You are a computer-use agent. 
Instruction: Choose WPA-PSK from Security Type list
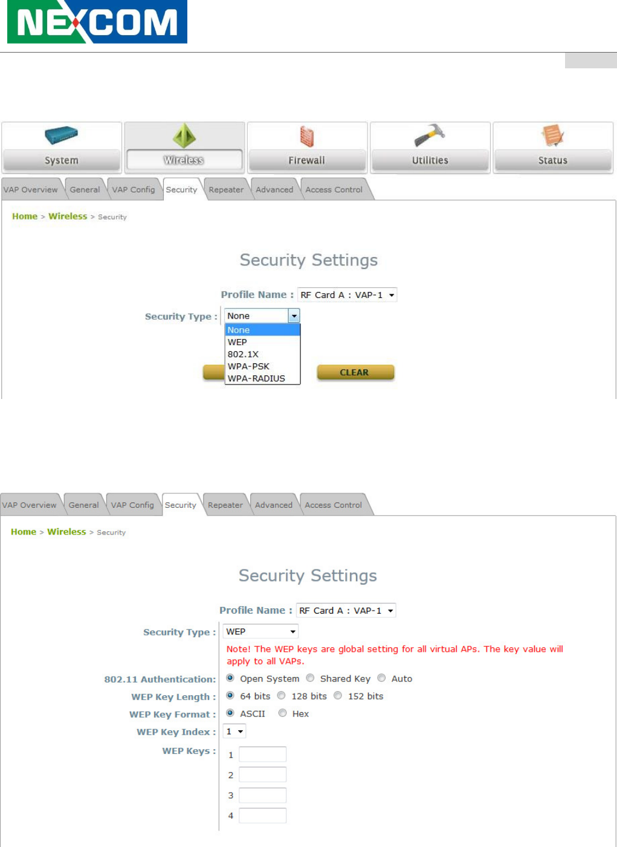(248, 366)
